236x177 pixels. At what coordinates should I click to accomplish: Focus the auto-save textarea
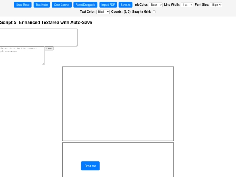(39, 38)
